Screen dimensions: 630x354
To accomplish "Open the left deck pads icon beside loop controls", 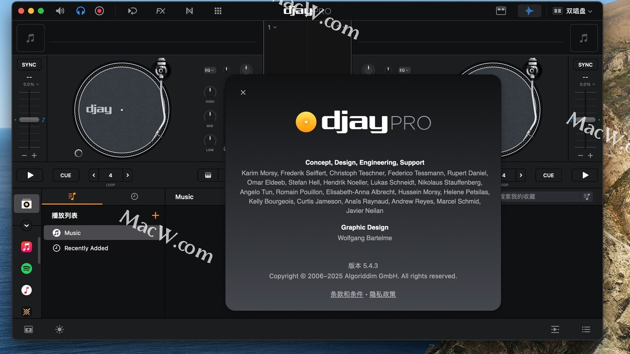I will click(208, 175).
